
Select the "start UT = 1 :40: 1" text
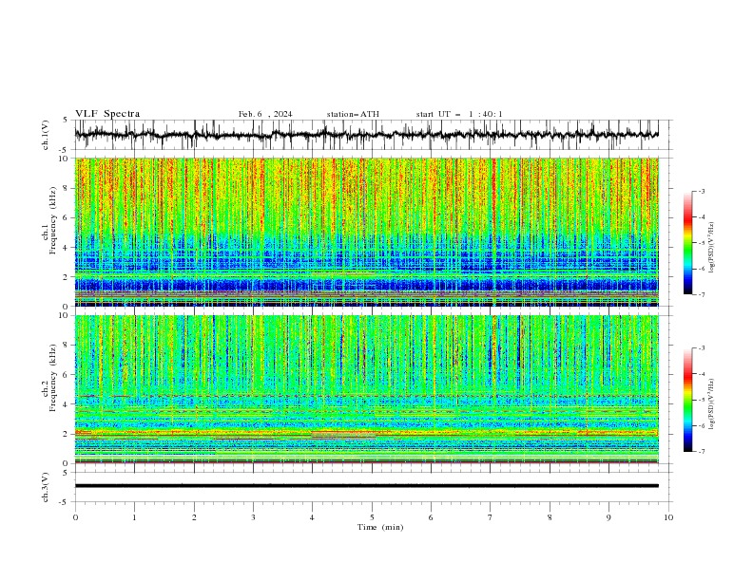point(459,114)
